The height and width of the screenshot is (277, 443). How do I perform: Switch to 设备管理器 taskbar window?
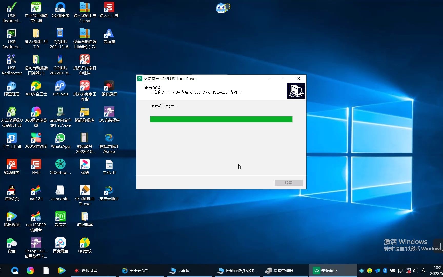pos(285,271)
